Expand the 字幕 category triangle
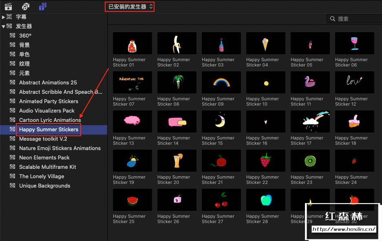This screenshot has height=241, width=382. (x=3, y=17)
